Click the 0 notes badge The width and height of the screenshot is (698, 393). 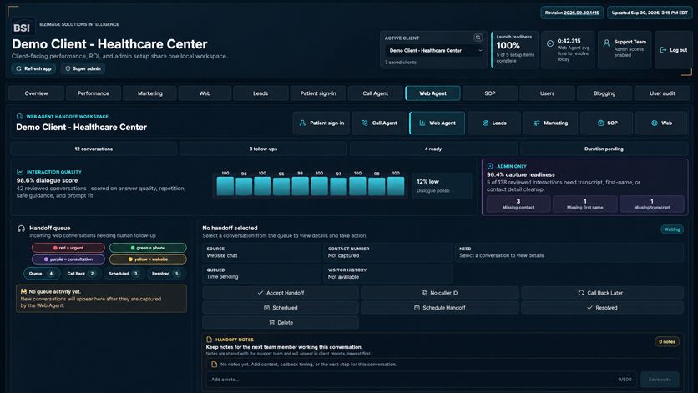tap(666, 342)
